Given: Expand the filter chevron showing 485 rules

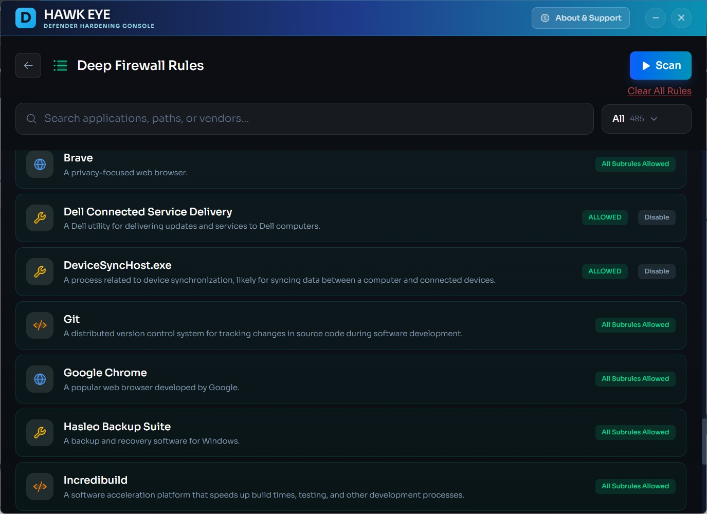Looking at the screenshot, I should pyautogui.click(x=654, y=119).
